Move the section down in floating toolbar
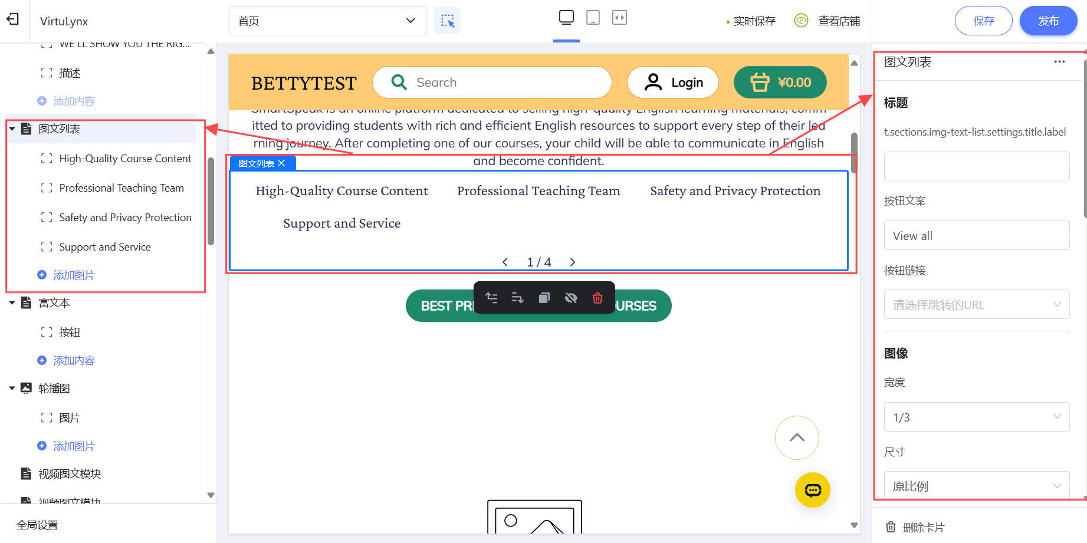This screenshot has height=543, width=1087. click(517, 298)
